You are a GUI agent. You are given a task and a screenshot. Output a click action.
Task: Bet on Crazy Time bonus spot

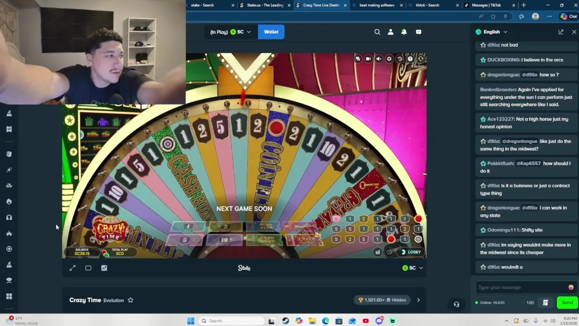pyautogui.click(x=306, y=240)
